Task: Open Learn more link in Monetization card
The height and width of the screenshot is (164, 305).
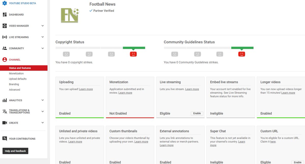Action: tap(125, 93)
